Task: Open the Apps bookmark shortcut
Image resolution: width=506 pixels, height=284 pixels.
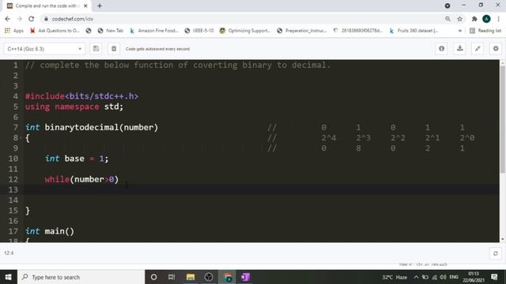Action: 14,31
